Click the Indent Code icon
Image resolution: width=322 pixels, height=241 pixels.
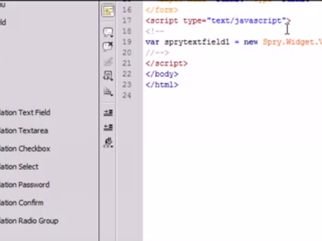point(108,112)
